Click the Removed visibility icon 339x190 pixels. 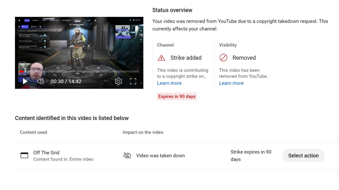[x=223, y=58]
